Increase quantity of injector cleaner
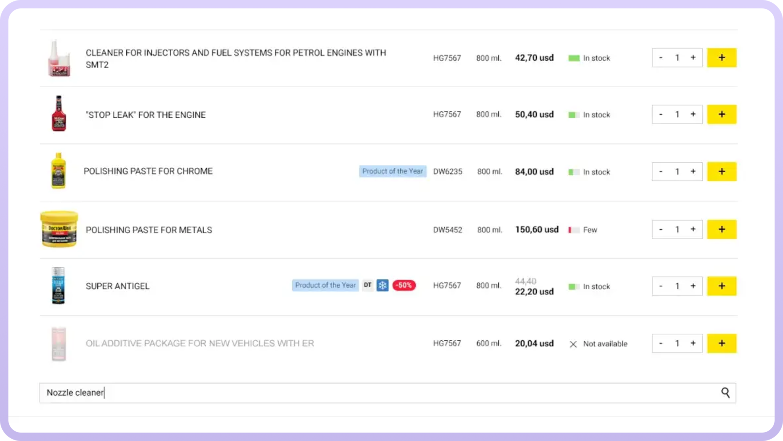The height and width of the screenshot is (441, 783). pos(693,58)
